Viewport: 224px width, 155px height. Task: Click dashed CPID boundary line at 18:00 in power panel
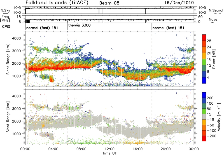(152, 59)
